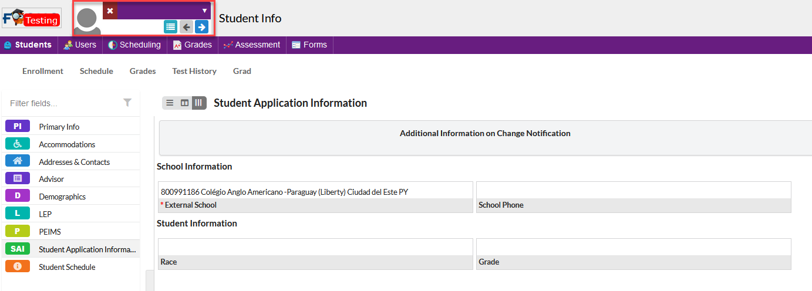Open the Students menu
Viewport: 812px width, 291px height.
point(28,45)
